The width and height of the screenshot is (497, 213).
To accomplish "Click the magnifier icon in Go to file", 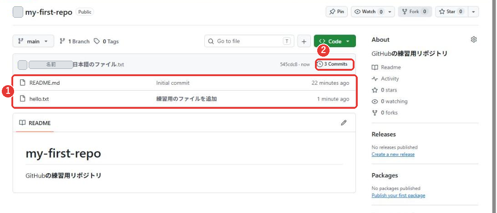I will 211,41.
